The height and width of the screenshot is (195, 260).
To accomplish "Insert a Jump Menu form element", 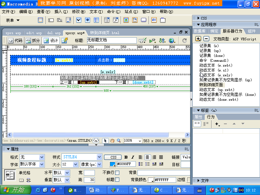I will [116, 20].
